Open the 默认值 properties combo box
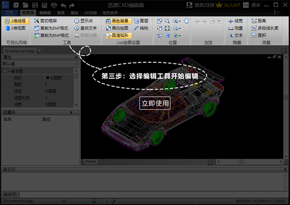Viewport: 290px width, 205px height. click(40, 64)
